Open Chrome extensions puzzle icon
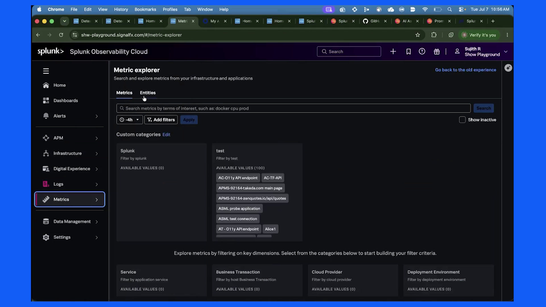 click(x=434, y=35)
